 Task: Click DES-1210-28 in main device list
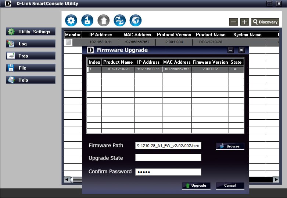pyautogui.click(x=211, y=42)
